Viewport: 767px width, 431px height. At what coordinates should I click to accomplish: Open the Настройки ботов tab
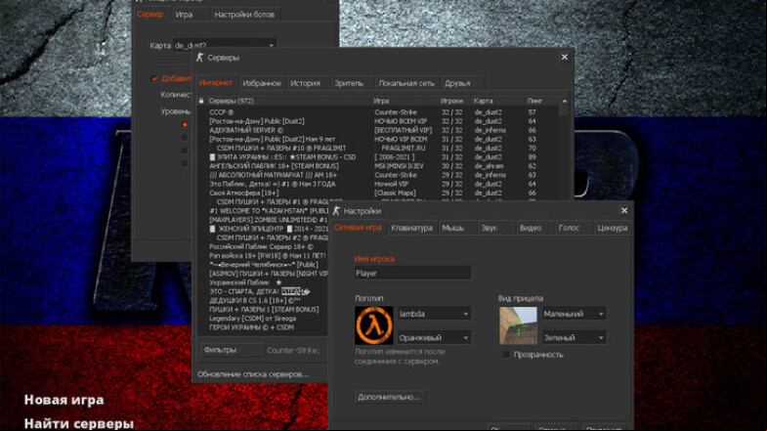coord(244,15)
